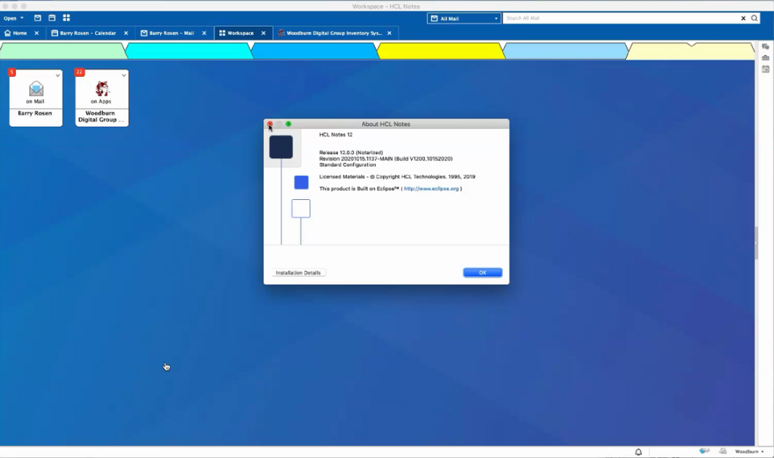The width and height of the screenshot is (774, 458).
Task: Expand the All Mail search scope dropdown
Action: [x=496, y=18]
